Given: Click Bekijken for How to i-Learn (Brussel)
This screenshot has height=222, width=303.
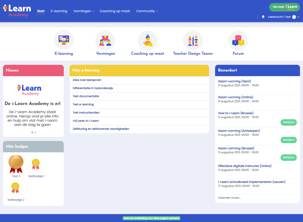Looking at the screenshot, I should [x=288, y=122].
